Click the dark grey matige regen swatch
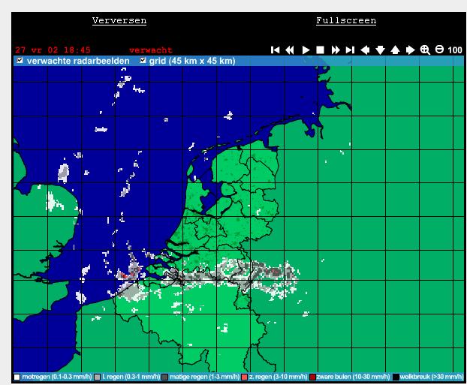 click(x=164, y=377)
